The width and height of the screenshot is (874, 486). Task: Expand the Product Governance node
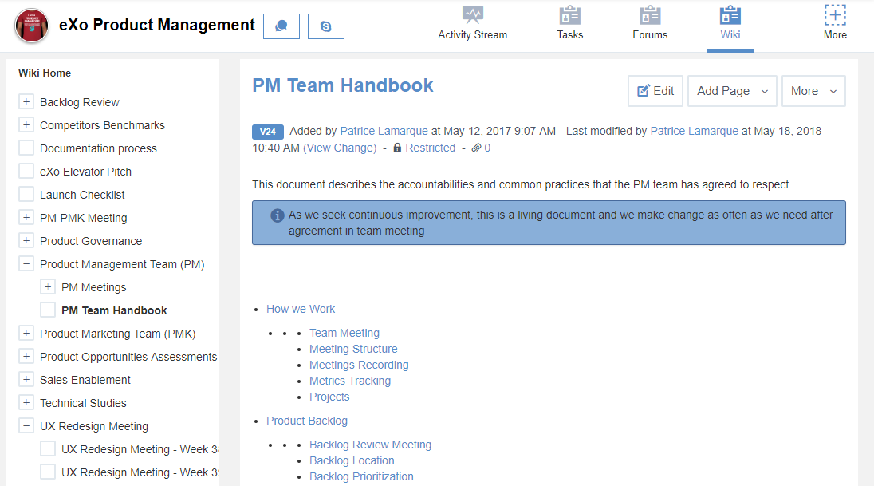point(26,240)
